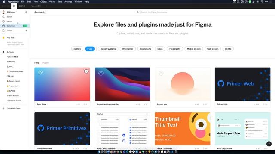This screenshot has height=154, width=275.
Task: Switch to the Plugins tab
Action: pos(46,63)
